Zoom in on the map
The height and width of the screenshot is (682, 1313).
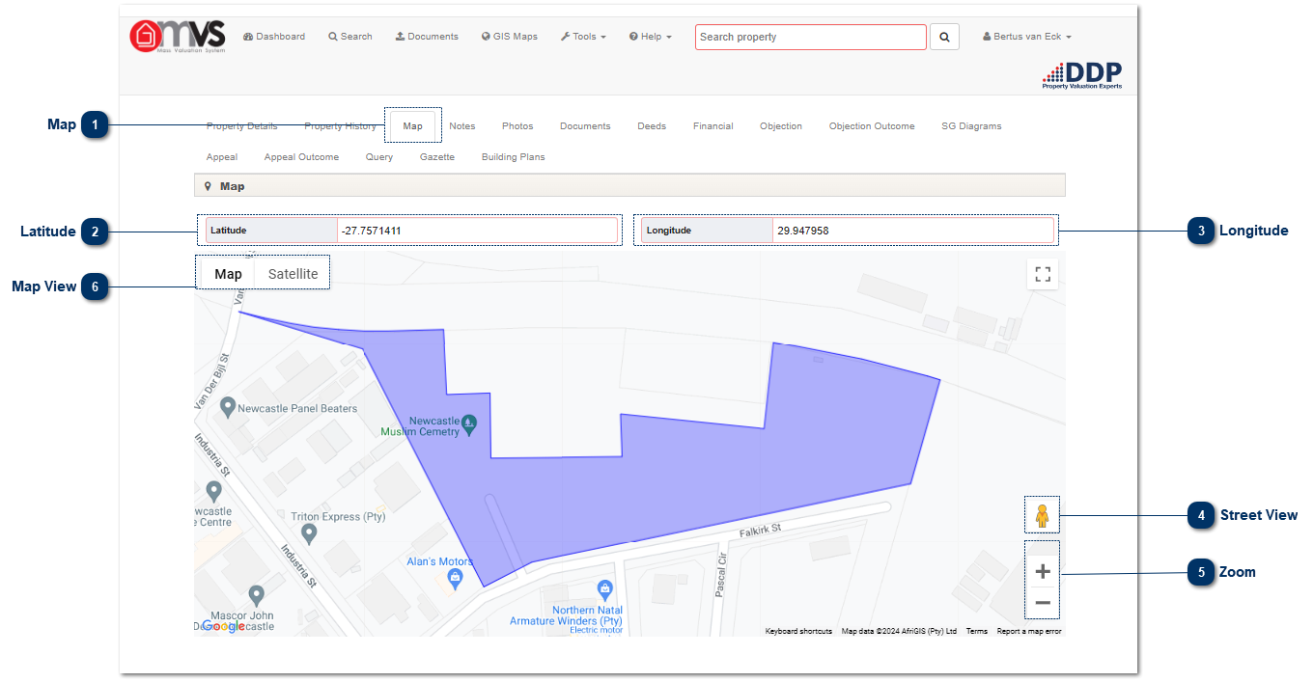coord(1043,572)
